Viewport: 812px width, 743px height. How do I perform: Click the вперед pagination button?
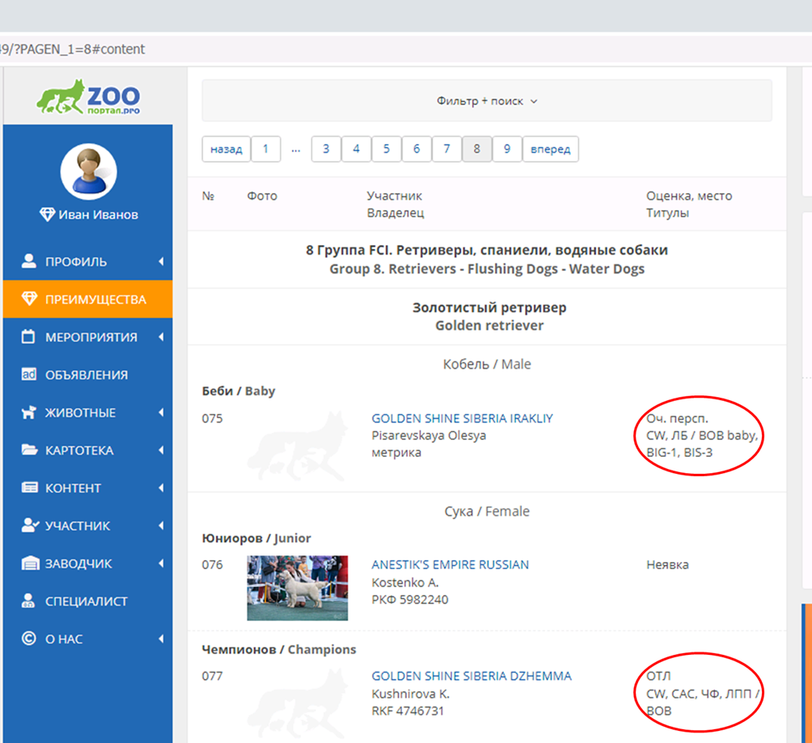(551, 149)
